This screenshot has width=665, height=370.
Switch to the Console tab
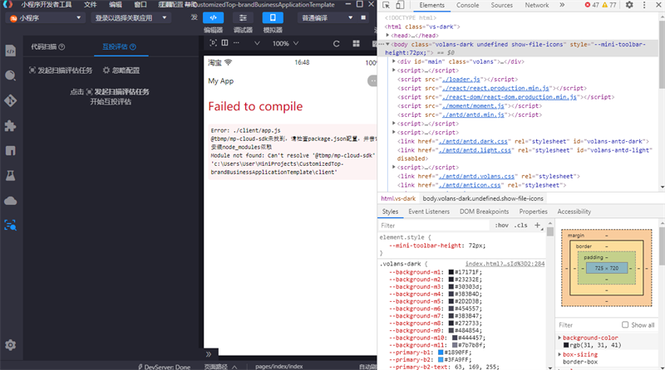click(467, 5)
